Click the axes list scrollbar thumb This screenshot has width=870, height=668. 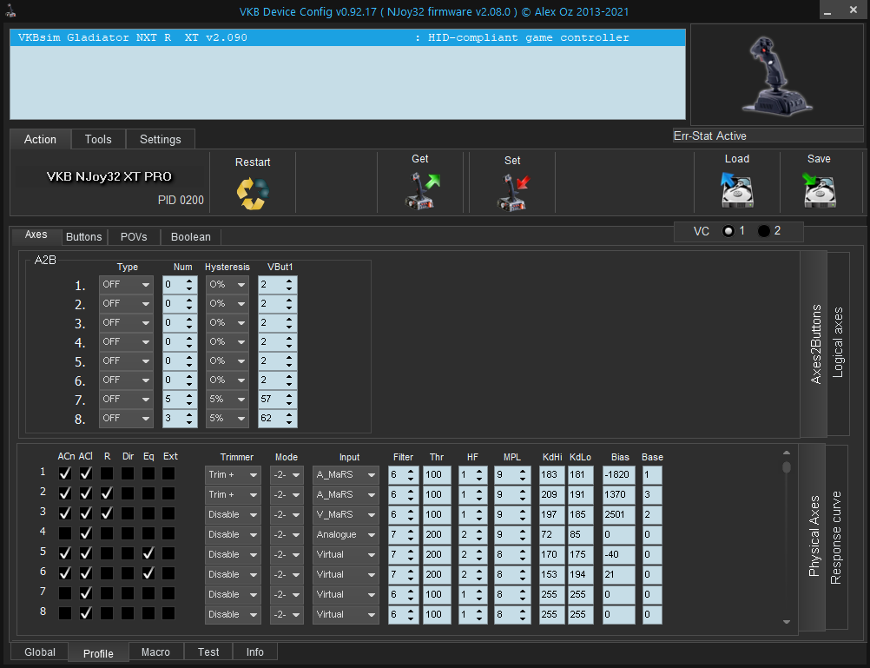click(x=787, y=467)
